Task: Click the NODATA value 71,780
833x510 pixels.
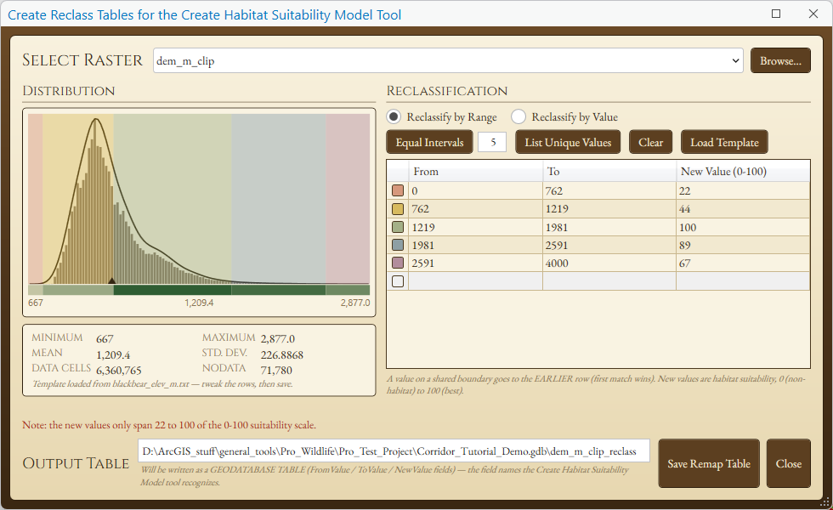Action: click(x=276, y=371)
